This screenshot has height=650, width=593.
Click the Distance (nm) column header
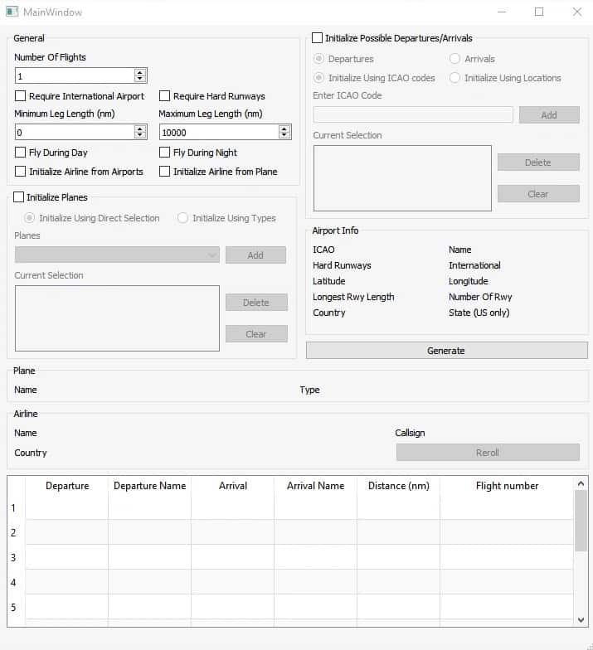point(398,486)
